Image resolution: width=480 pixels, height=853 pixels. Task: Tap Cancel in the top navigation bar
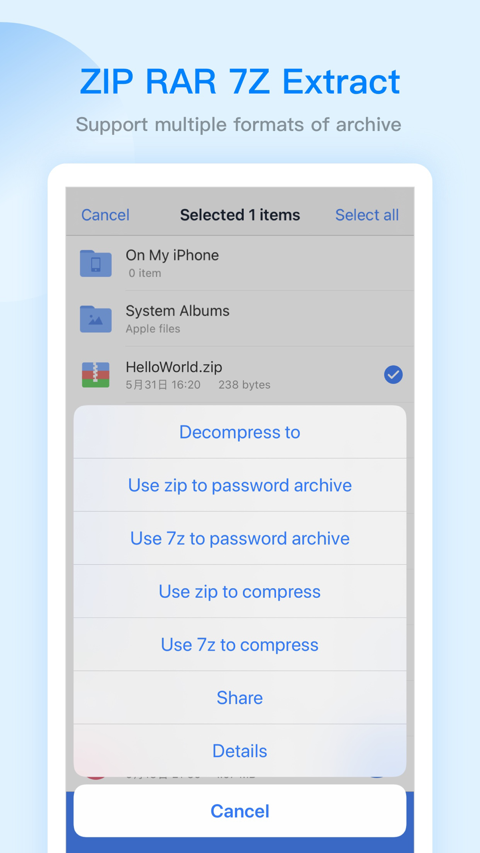pyautogui.click(x=105, y=215)
